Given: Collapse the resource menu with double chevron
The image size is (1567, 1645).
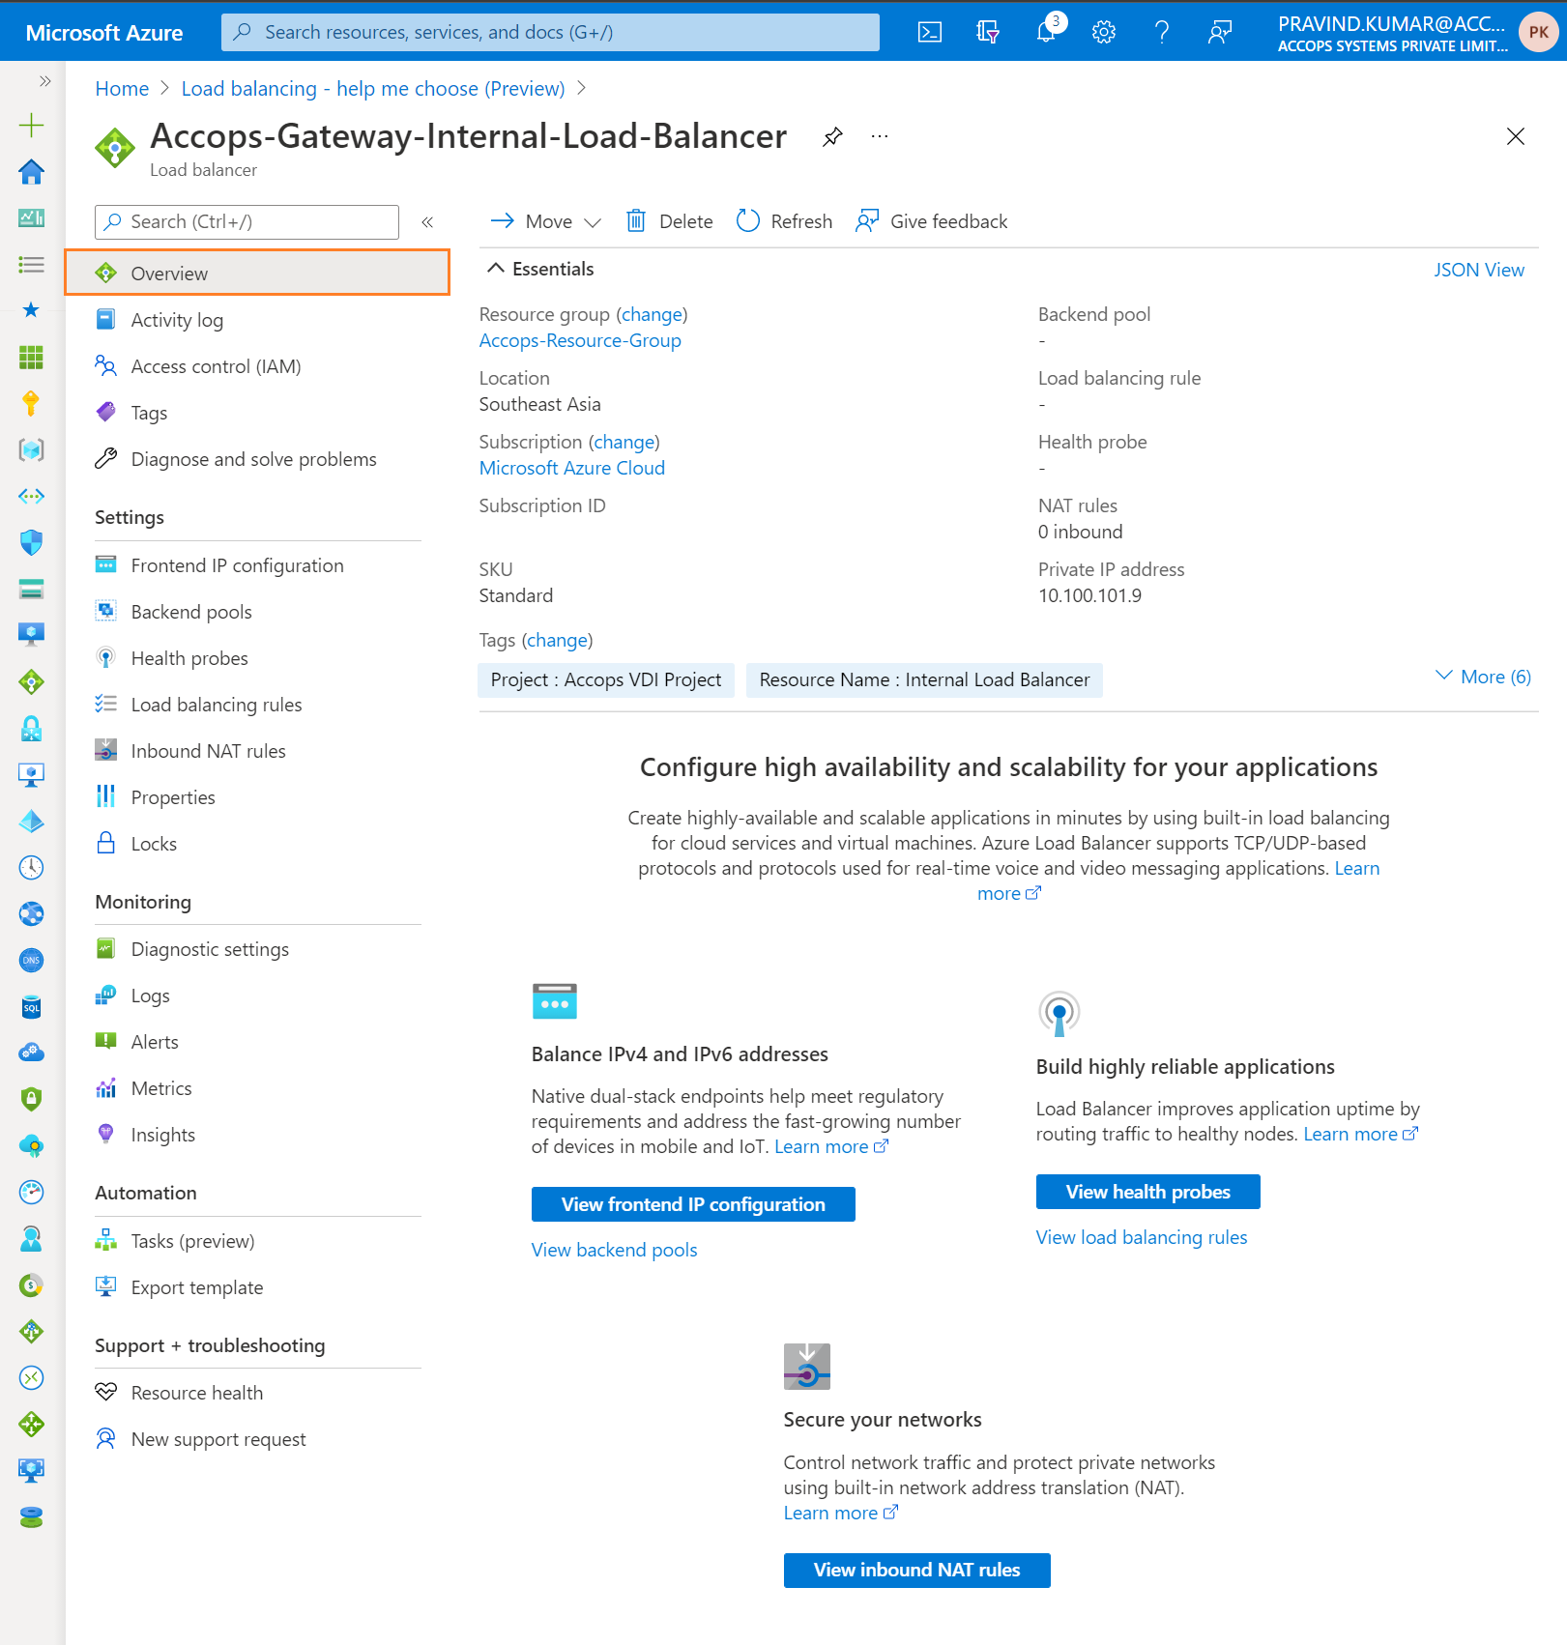Looking at the screenshot, I should coord(427,221).
